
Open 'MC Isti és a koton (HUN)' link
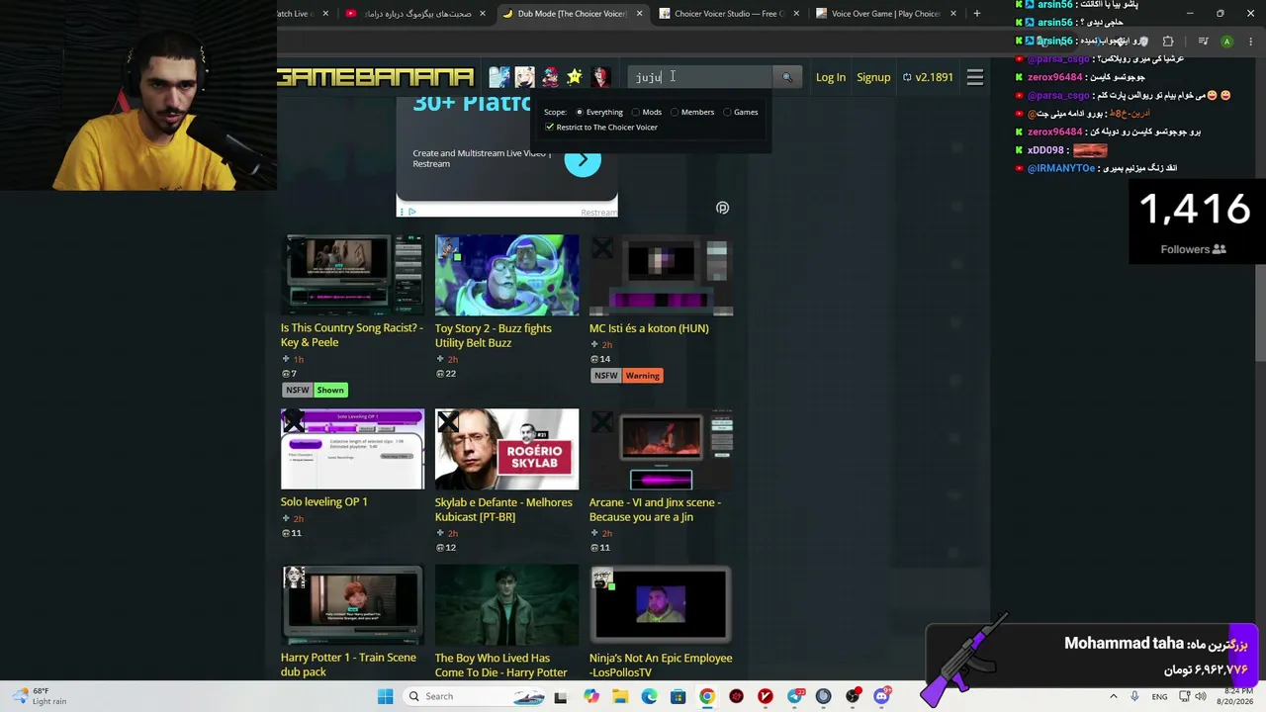point(649,328)
